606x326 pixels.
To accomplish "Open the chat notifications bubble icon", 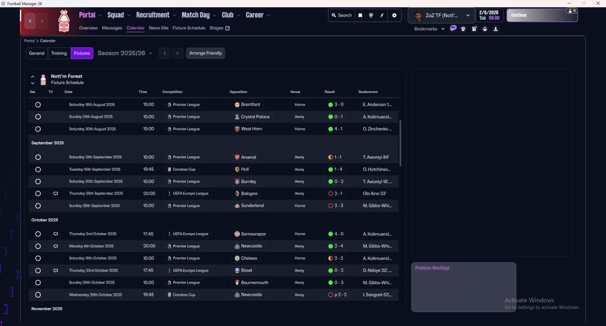I will 453,28.
